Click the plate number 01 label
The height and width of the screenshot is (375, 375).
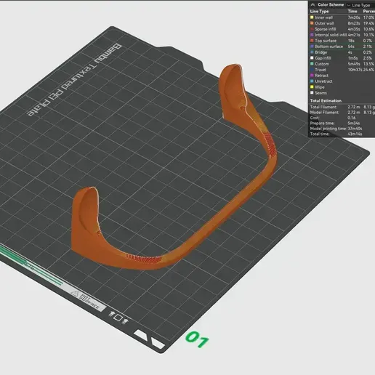(x=197, y=339)
